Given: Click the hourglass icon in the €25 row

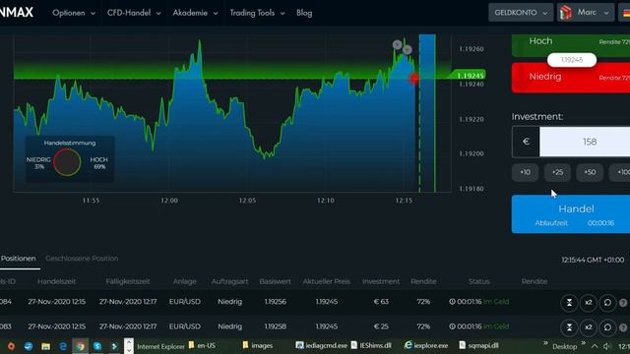Looking at the screenshot, I should [x=569, y=327].
